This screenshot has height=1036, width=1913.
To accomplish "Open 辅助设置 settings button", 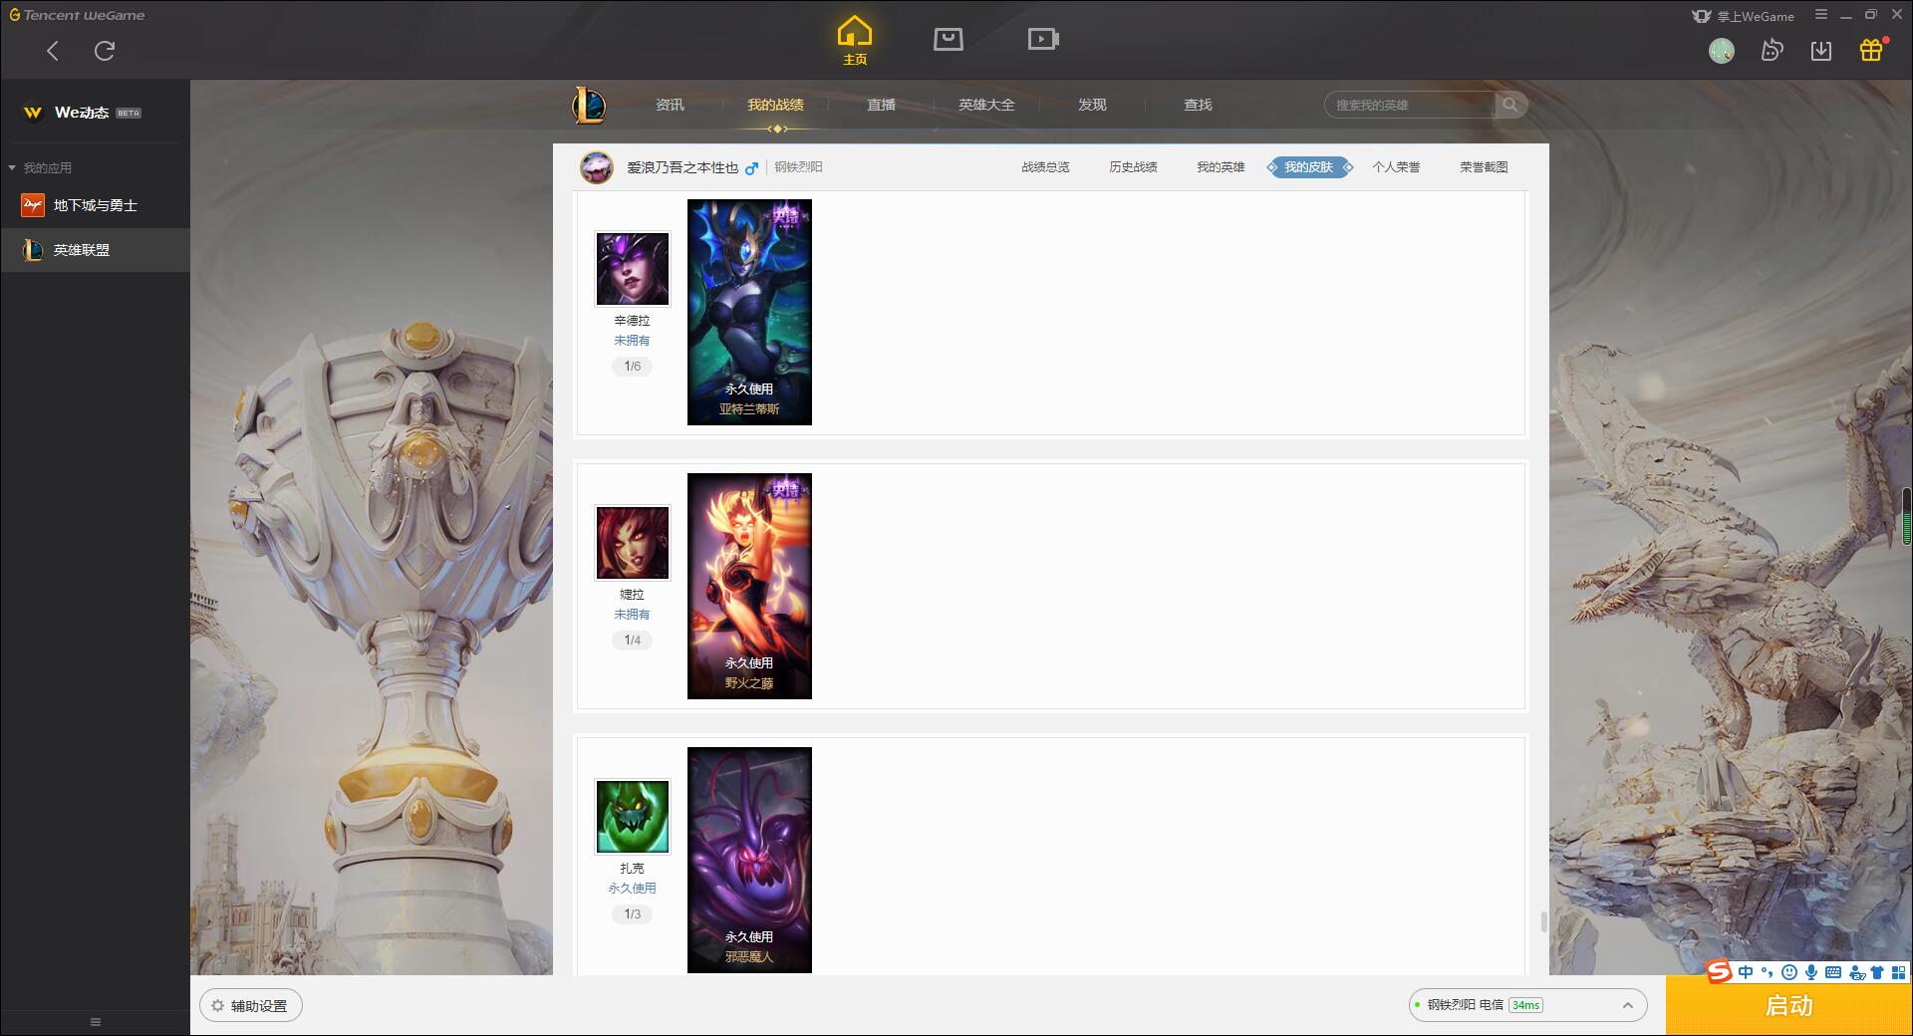I will (x=251, y=1006).
